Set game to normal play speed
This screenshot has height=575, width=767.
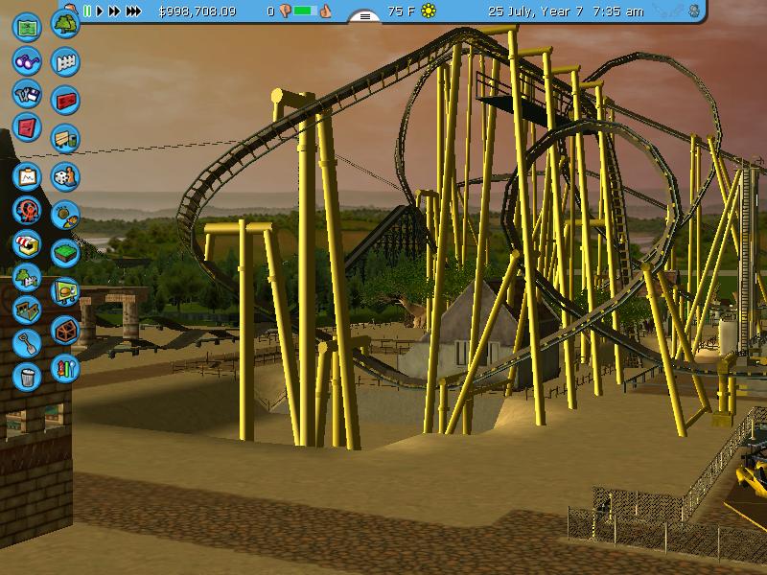(x=100, y=11)
